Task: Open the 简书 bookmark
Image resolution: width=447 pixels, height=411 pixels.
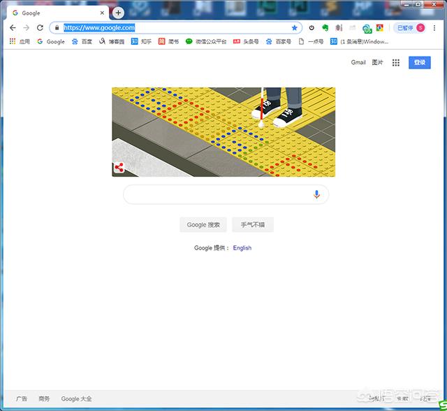Action: (168, 41)
